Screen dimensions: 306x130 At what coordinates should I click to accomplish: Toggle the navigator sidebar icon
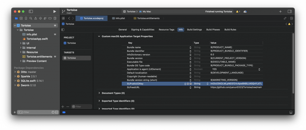pos(31,11)
